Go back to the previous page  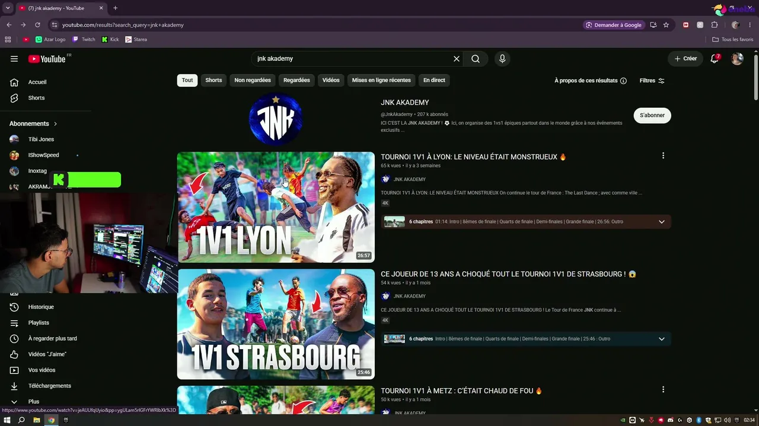click(x=9, y=25)
